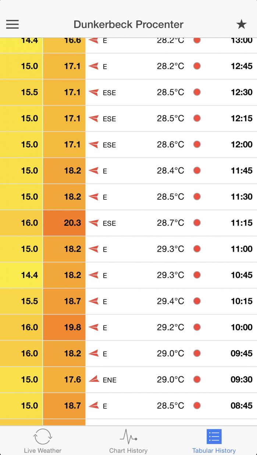Click the red status dot at 10:45

pyautogui.click(x=197, y=275)
